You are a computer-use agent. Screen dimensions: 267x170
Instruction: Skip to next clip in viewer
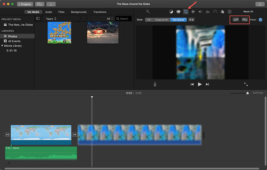tap(207, 84)
